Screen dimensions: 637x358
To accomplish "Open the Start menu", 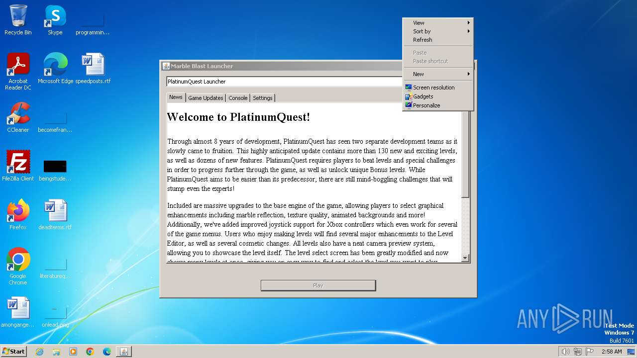I will coord(14,352).
